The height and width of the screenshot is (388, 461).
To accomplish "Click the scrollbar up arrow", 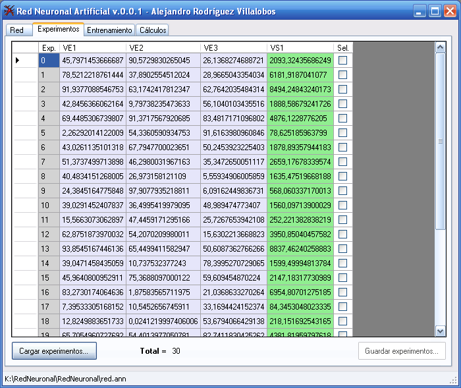I will (x=441, y=47).
